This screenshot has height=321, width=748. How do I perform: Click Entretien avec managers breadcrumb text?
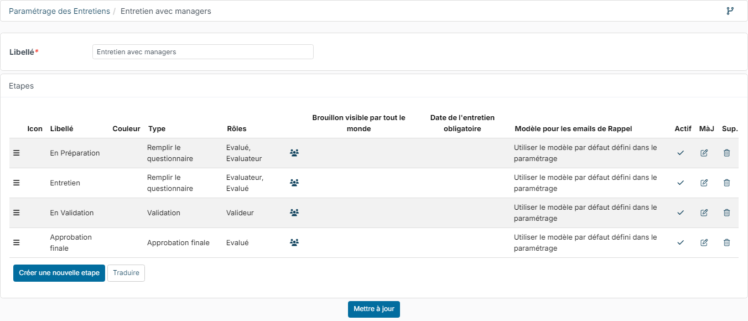[165, 11]
